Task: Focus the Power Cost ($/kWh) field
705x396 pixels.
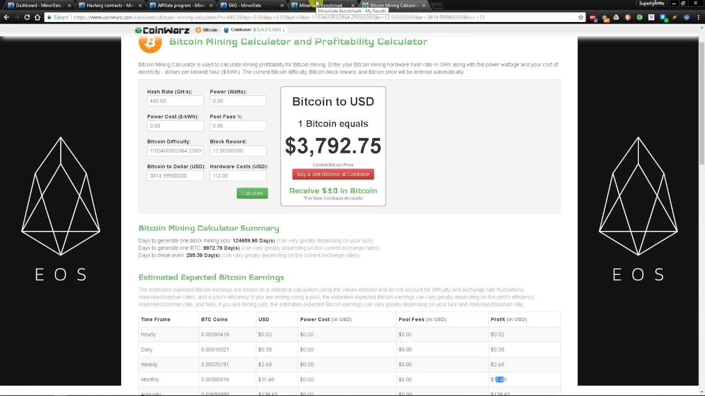Action: 175,126
